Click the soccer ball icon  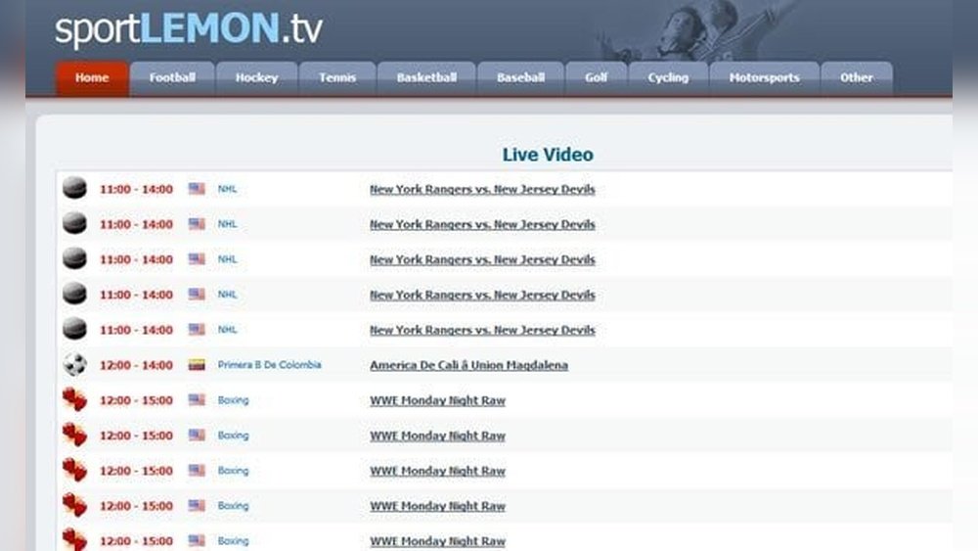[74, 365]
